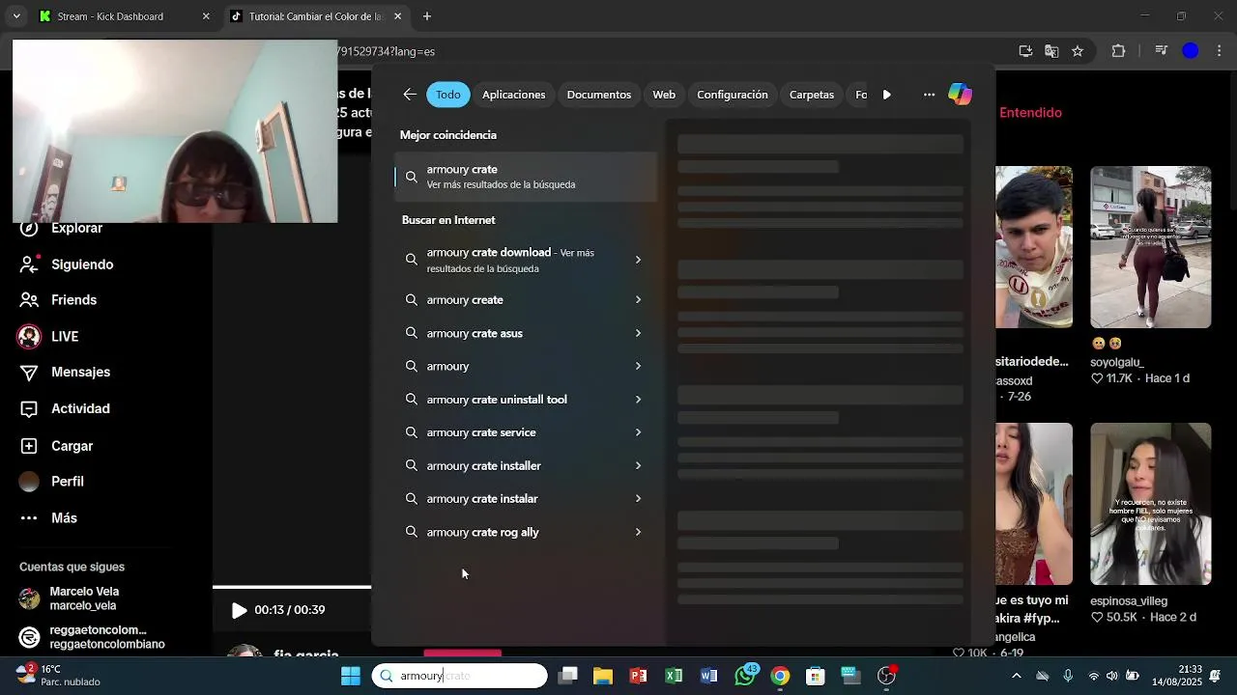Open the Chrome tab search dropdown
This screenshot has width=1237, height=695.
point(16,16)
